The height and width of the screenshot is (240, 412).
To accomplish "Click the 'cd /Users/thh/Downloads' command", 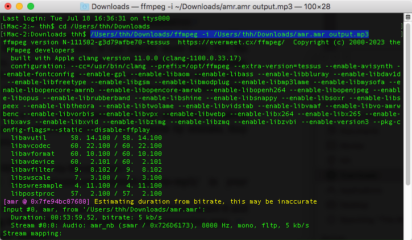I will [x=104, y=26].
